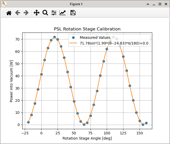Click the PSL Rotation Stage Calibration title
The width and height of the screenshot is (170, 144).
pyautogui.click(x=87, y=29)
